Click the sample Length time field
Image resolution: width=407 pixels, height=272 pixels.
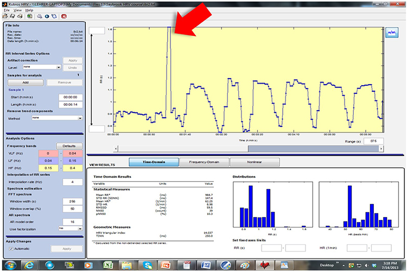(71, 104)
